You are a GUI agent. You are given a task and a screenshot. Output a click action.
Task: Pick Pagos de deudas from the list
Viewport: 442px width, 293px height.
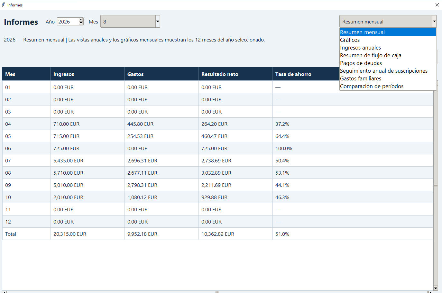(388, 63)
